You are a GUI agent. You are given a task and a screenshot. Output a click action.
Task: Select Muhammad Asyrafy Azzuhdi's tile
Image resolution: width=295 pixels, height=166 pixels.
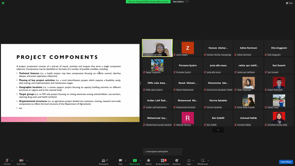[157, 118]
